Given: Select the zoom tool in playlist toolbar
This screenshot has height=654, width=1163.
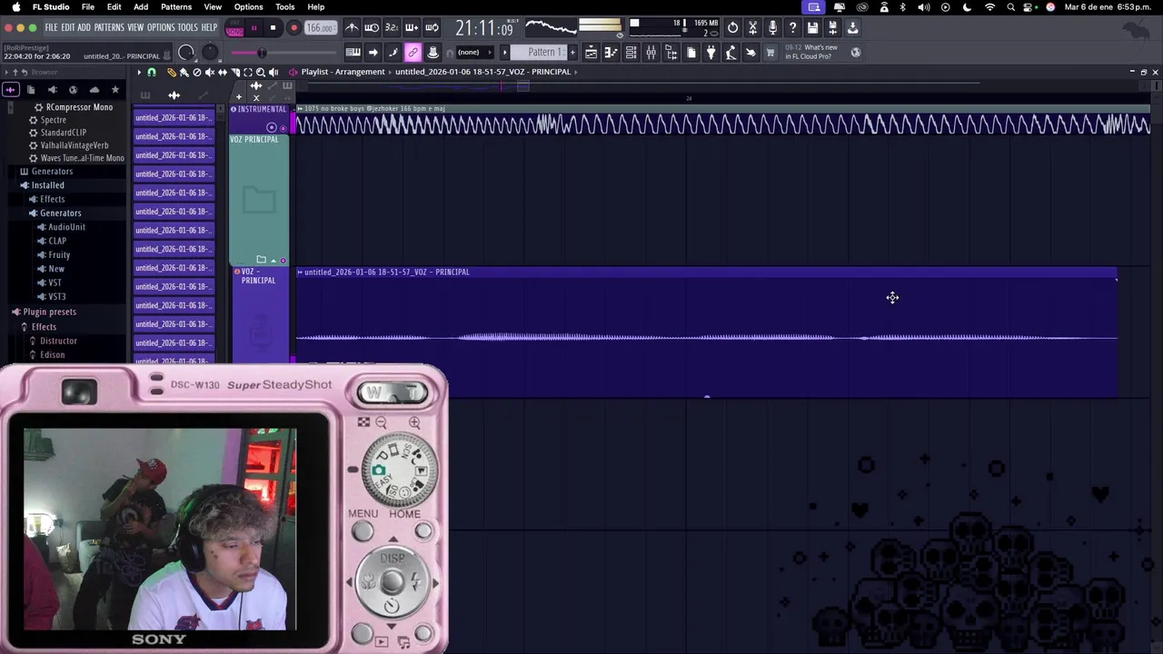Looking at the screenshot, I should coord(261,72).
